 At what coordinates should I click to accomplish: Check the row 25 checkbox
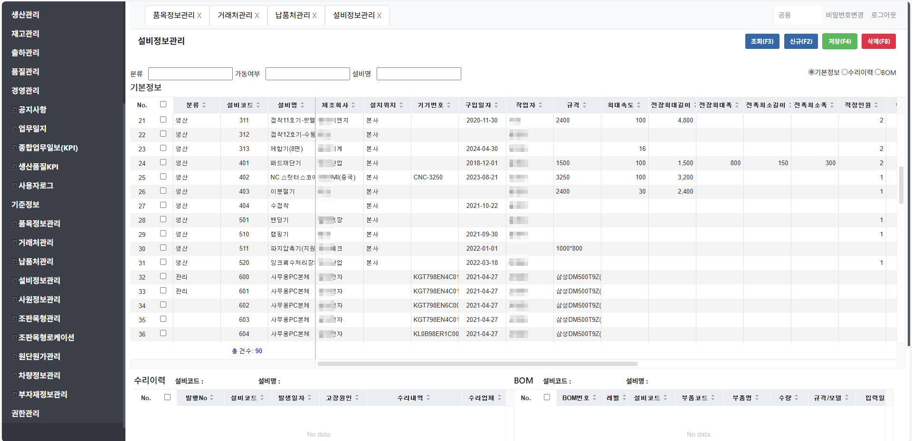click(163, 177)
